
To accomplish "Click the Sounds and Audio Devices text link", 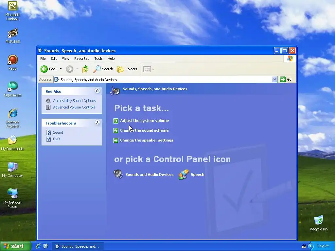I will point(149,175).
